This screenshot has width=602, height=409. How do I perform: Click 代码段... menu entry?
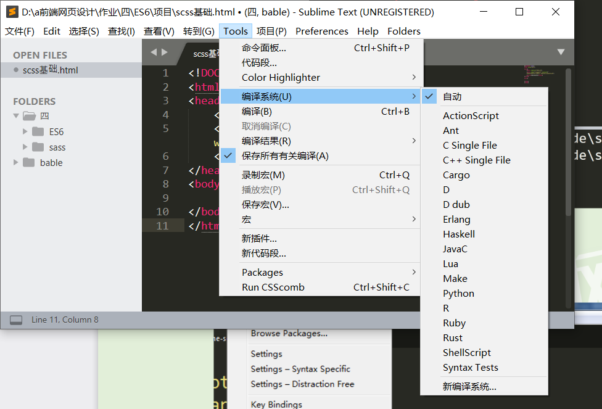click(321, 62)
